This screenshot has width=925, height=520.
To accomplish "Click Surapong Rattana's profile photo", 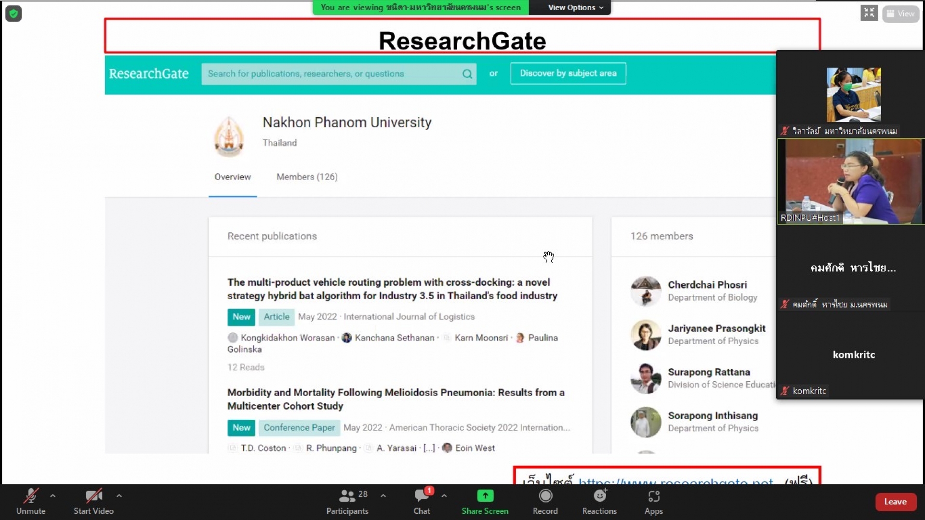I will pyautogui.click(x=646, y=378).
